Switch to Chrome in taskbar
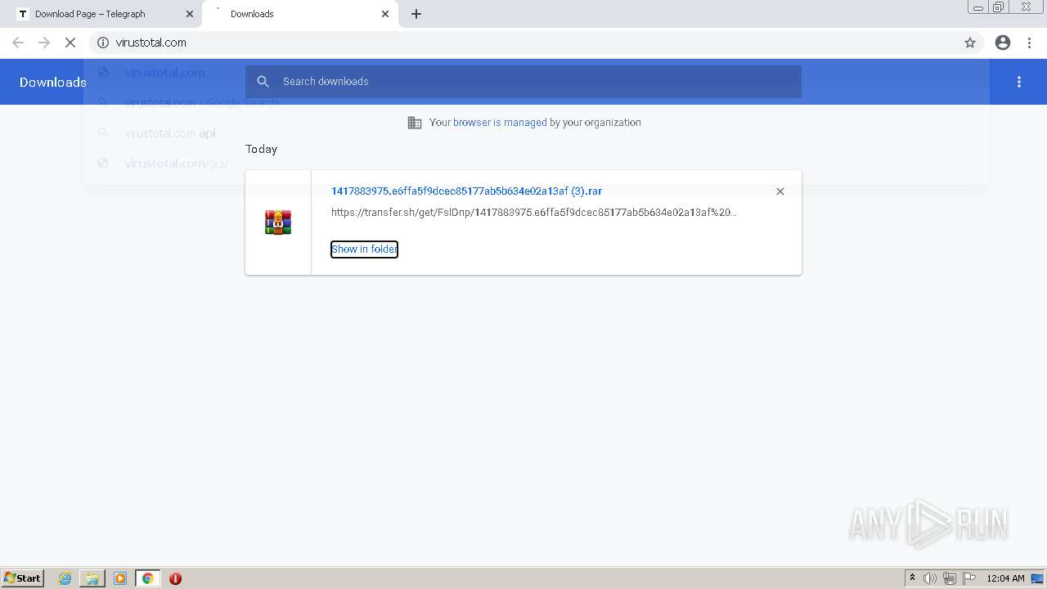This screenshot has width=1047, height=589. (148, 578)
